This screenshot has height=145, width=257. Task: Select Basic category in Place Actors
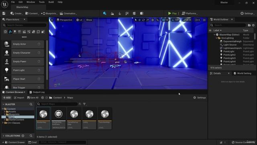10,32
